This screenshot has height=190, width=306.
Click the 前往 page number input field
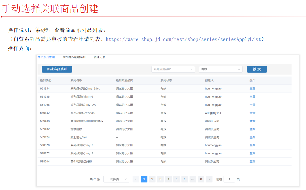coord(229,179)
